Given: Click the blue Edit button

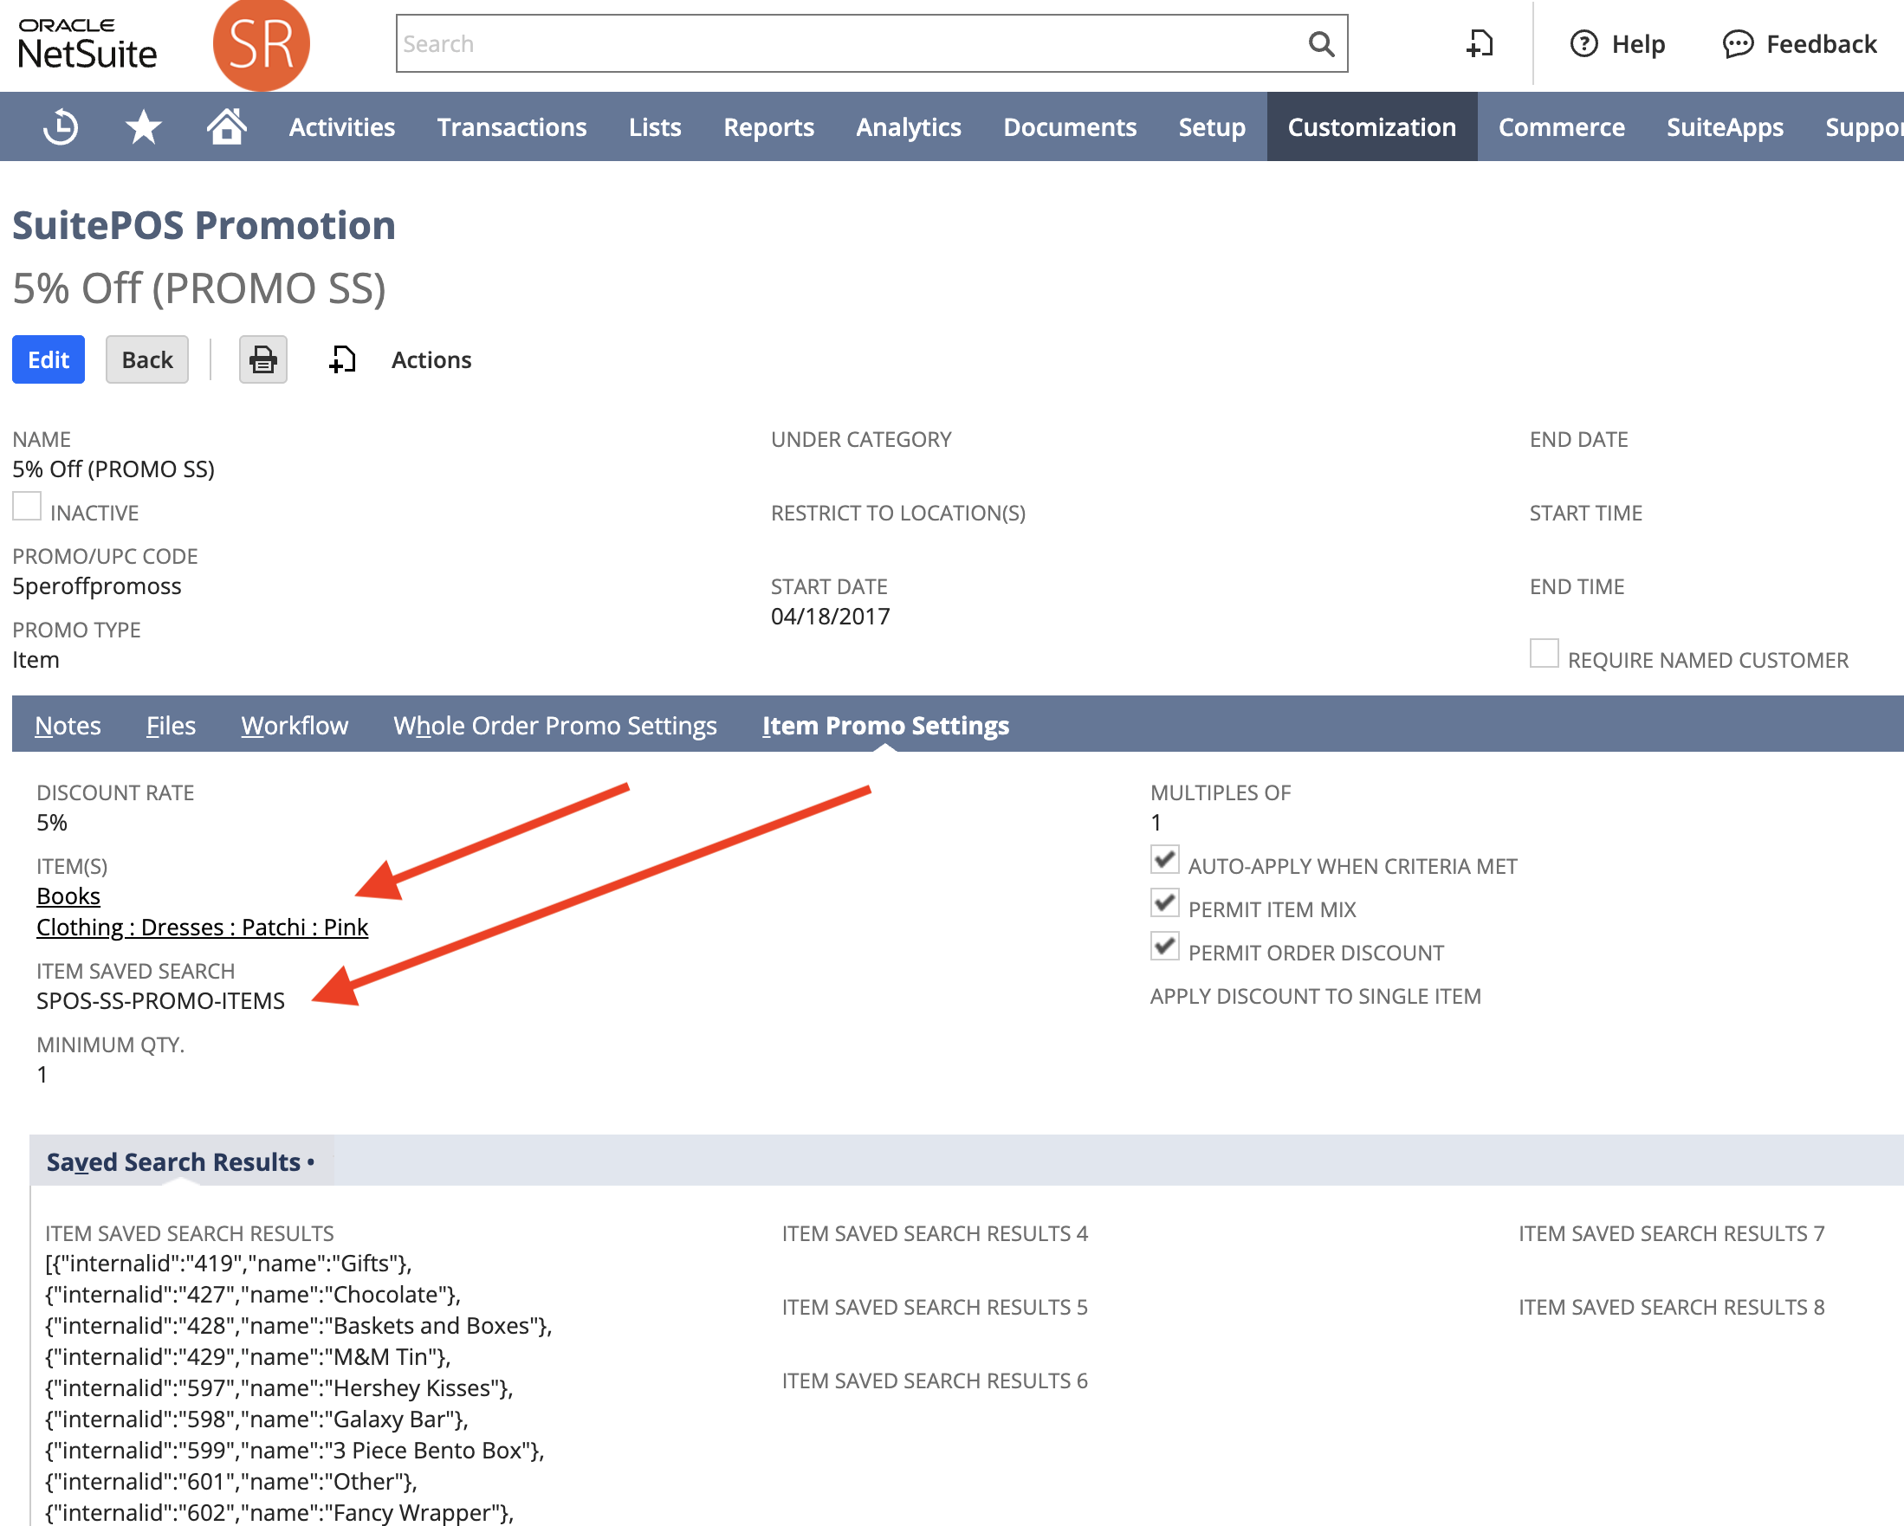Looking at the screenshot, I should click(48, 359).
